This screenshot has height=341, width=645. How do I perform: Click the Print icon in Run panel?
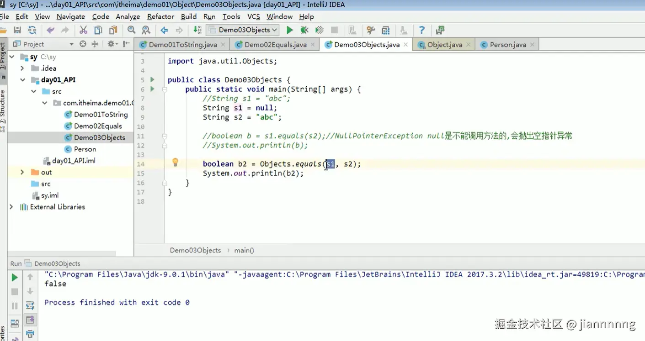click(30, 334)
